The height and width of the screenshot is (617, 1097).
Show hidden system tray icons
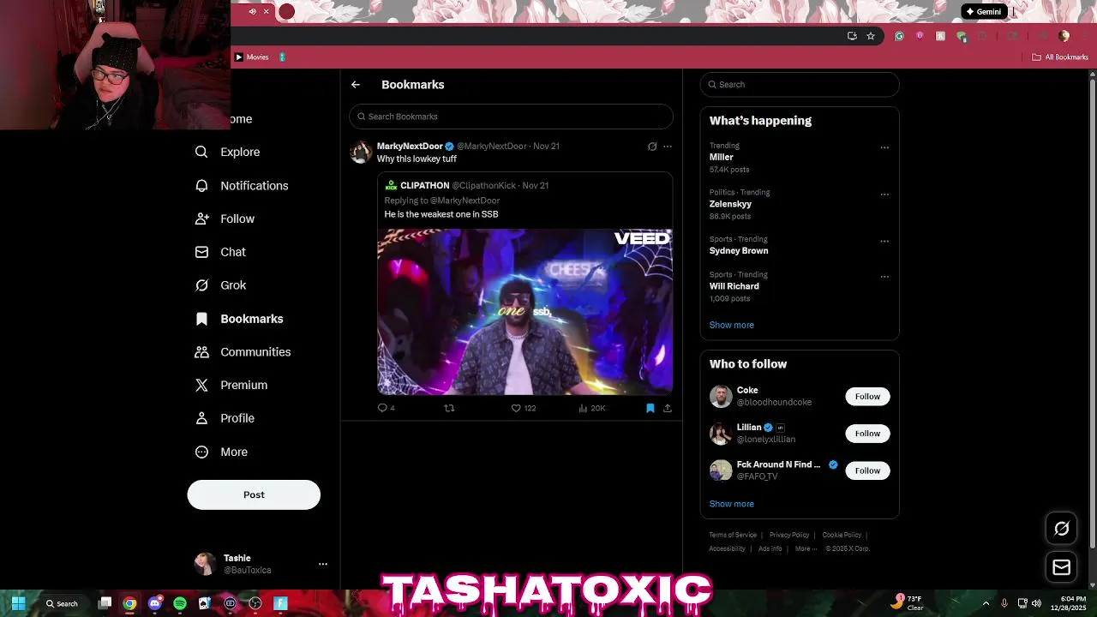[x=986, y=603]
